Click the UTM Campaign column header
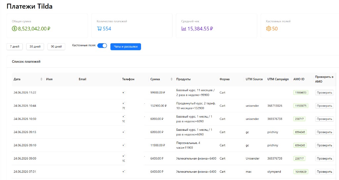The width and height of the screenshot is (339, 180). tap(278, 79)
